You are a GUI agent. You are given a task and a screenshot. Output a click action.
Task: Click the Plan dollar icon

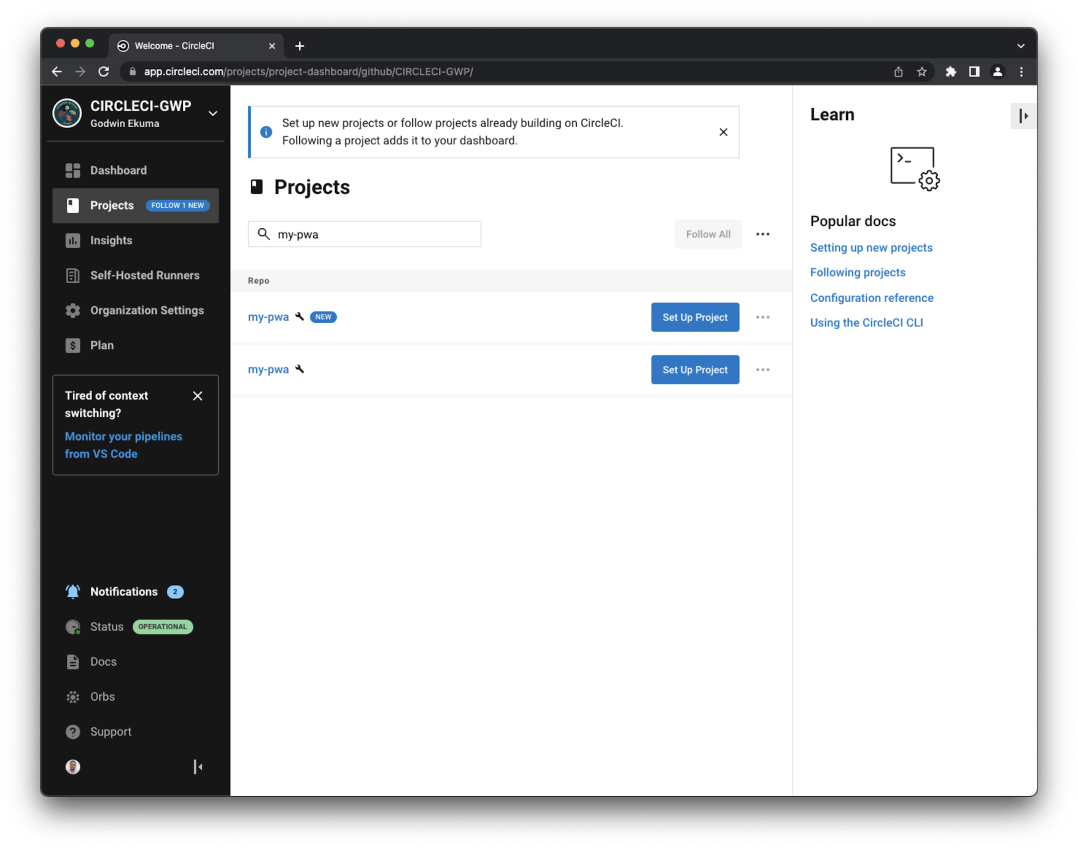(x=73, y=345)
